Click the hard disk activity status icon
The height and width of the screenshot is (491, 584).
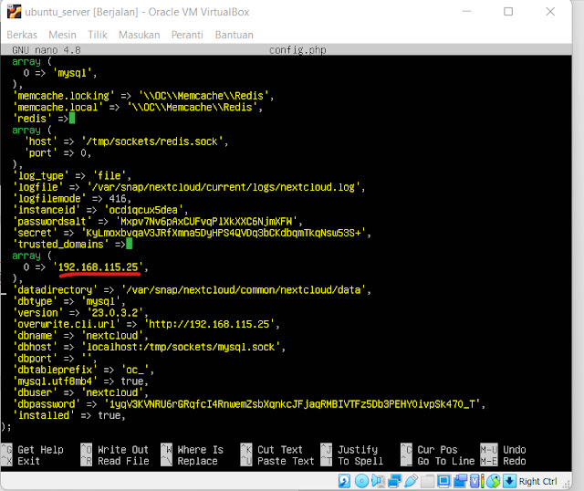[344, 481]
